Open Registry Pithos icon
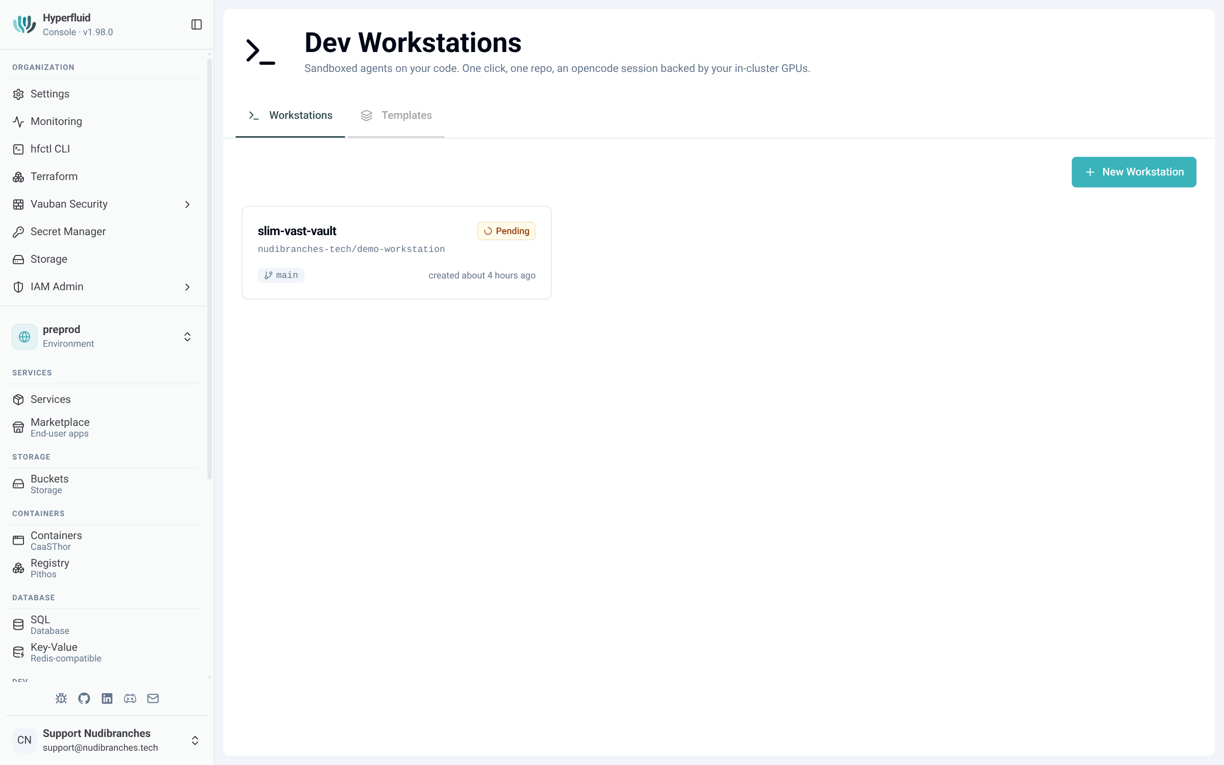 pos(18,568)
